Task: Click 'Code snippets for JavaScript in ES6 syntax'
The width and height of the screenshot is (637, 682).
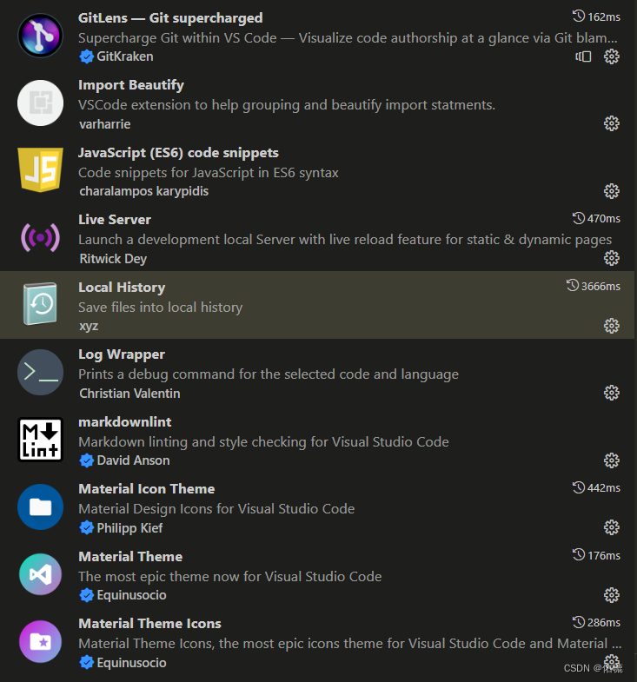Action: coord(209,173)
